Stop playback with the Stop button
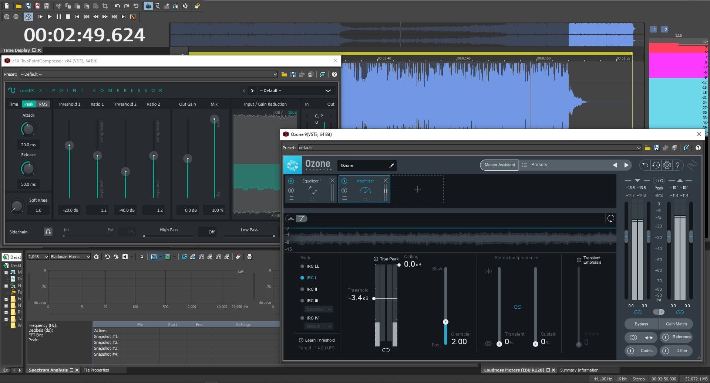 pyautogui.click(x=68, y=17)
